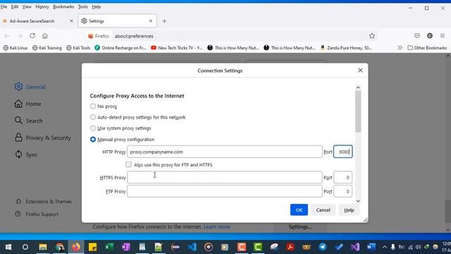451x254 pixels.
Task: Click Learn more link
Action: (x=216, y=227)
